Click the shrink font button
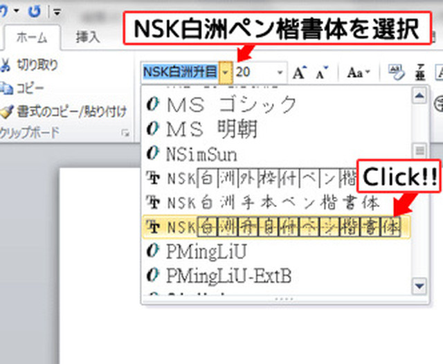 click(321, 73)
